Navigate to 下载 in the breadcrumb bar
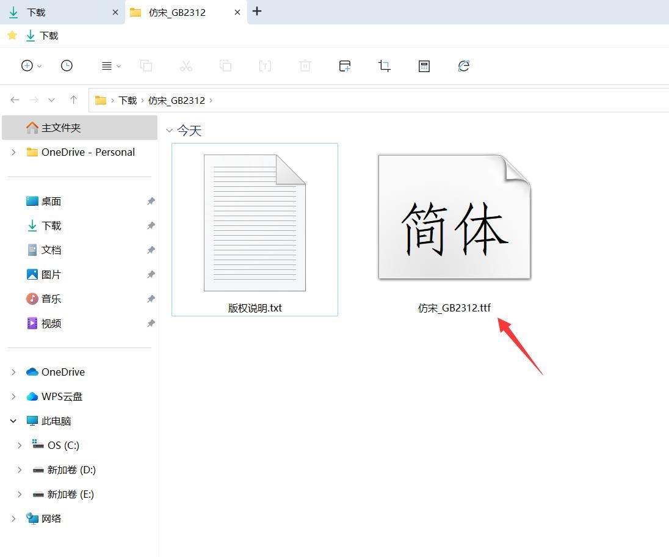Image resolution: width=669 pixels, height=557 pixels. click(128, 100)
